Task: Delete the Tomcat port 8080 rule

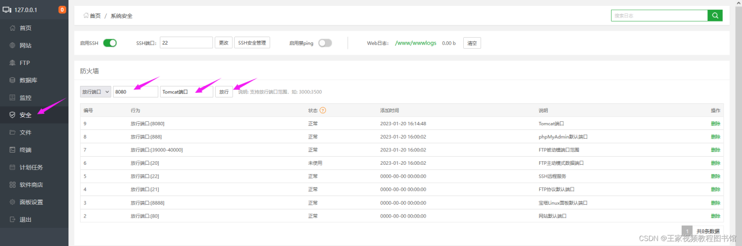Action: click(x=715, y=124)
